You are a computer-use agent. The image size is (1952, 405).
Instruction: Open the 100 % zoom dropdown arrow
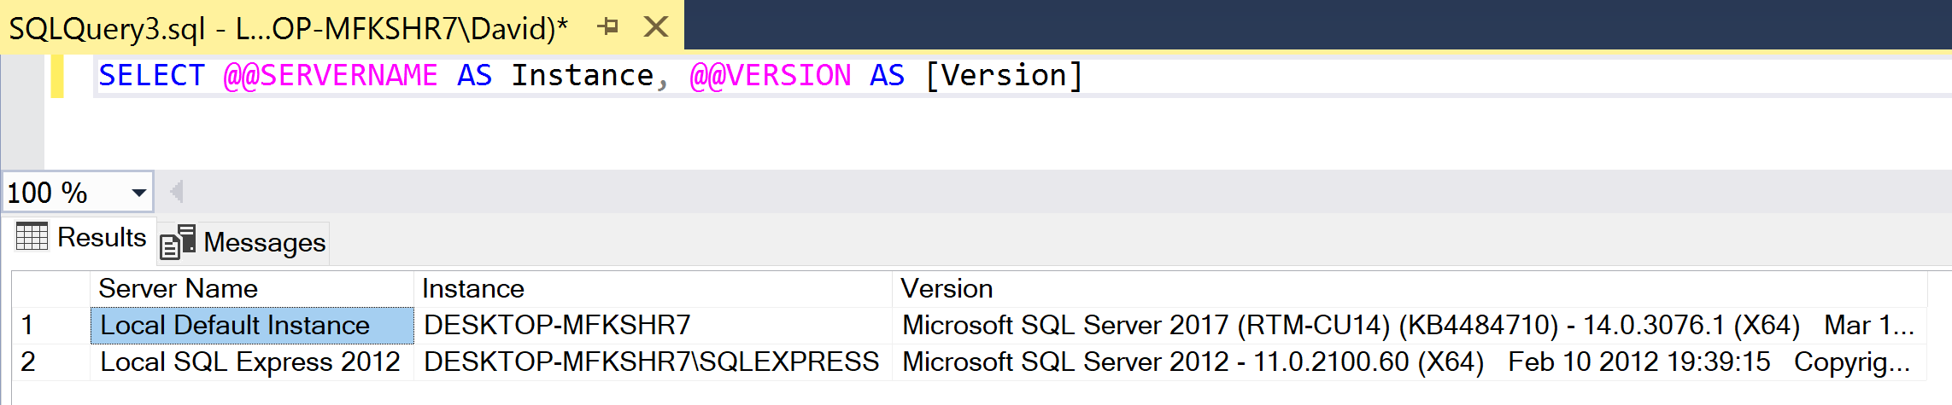click(x=138, y=193)
